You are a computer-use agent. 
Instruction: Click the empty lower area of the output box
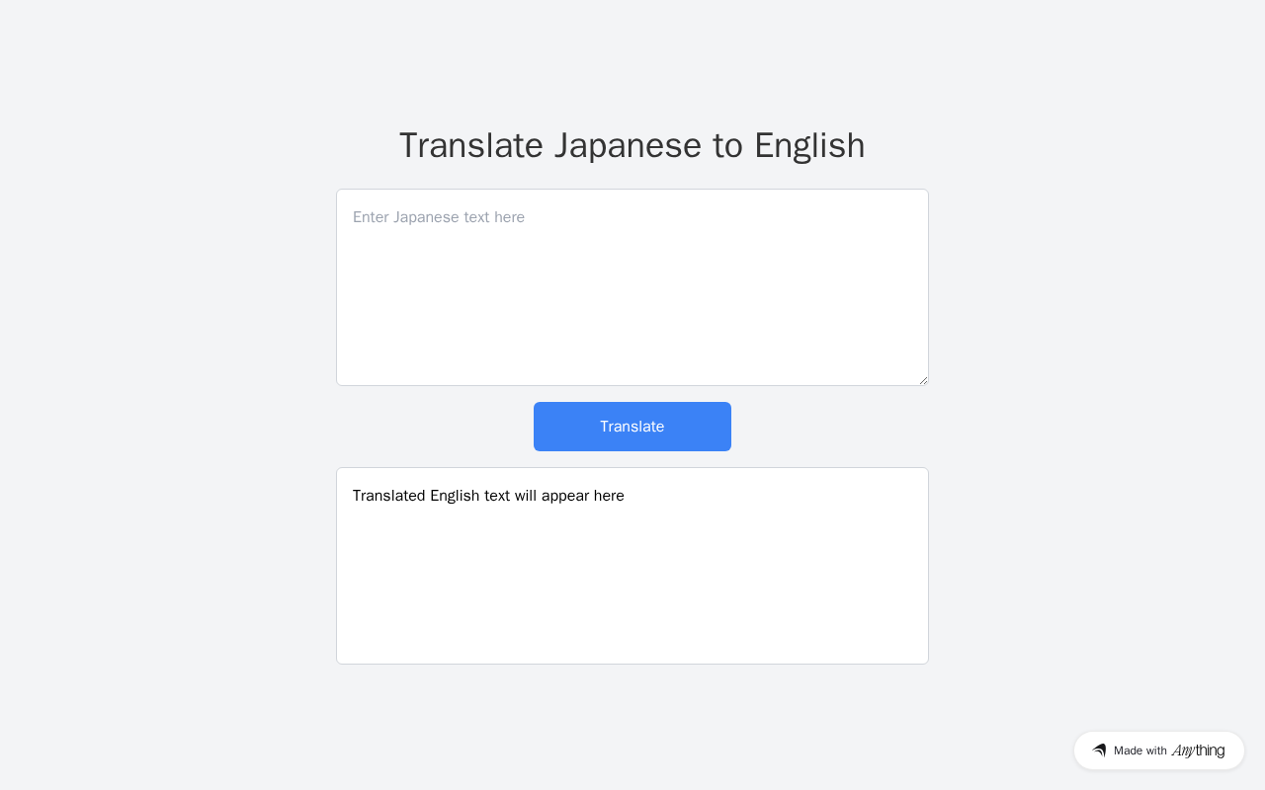[x=632, y=592]
